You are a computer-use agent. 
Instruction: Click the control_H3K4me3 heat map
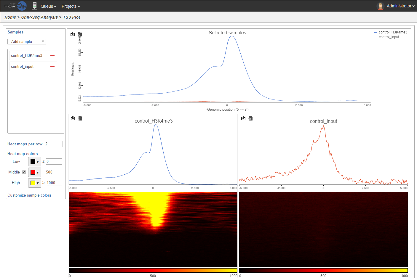[153, 230]
